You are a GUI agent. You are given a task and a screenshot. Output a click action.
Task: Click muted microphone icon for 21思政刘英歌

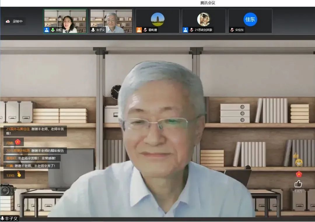192,30
